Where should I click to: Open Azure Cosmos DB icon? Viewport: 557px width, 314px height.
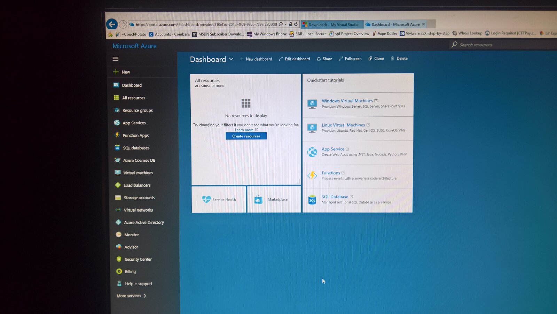click(x=118, y=160)
